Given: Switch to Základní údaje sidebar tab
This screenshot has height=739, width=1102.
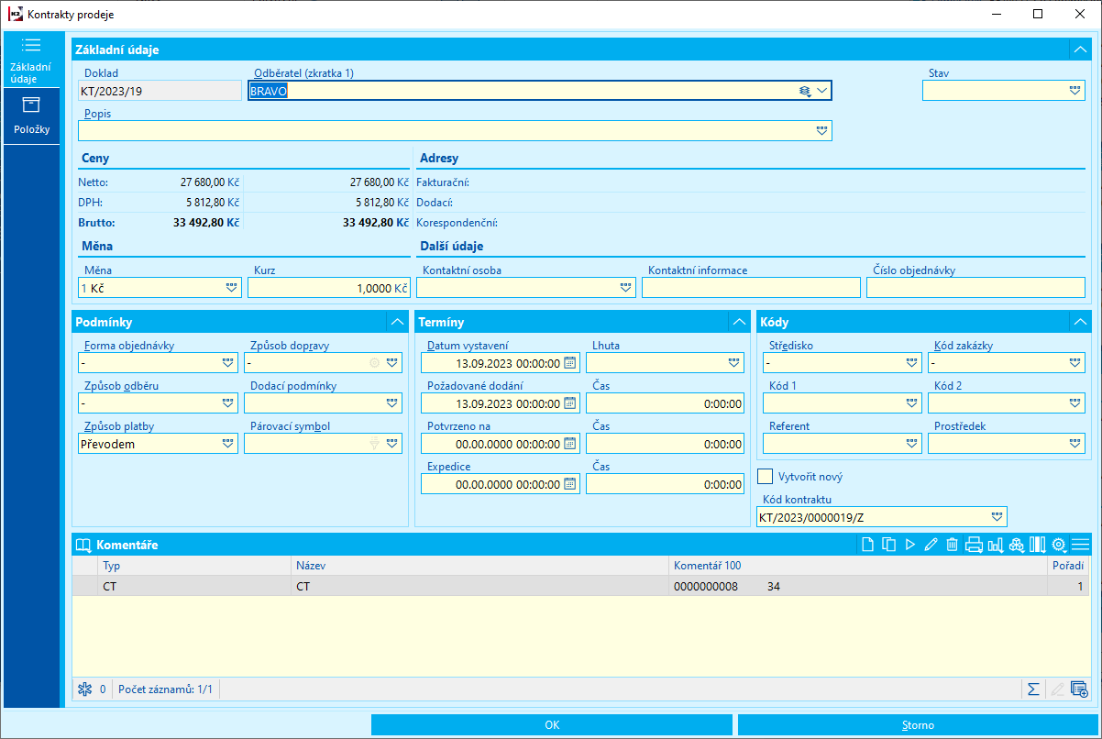Looking at the screenshot, I should point(31,61).
